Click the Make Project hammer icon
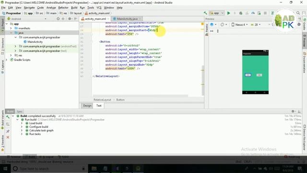This screenshot has height=173, width=307. click(205, 13)
